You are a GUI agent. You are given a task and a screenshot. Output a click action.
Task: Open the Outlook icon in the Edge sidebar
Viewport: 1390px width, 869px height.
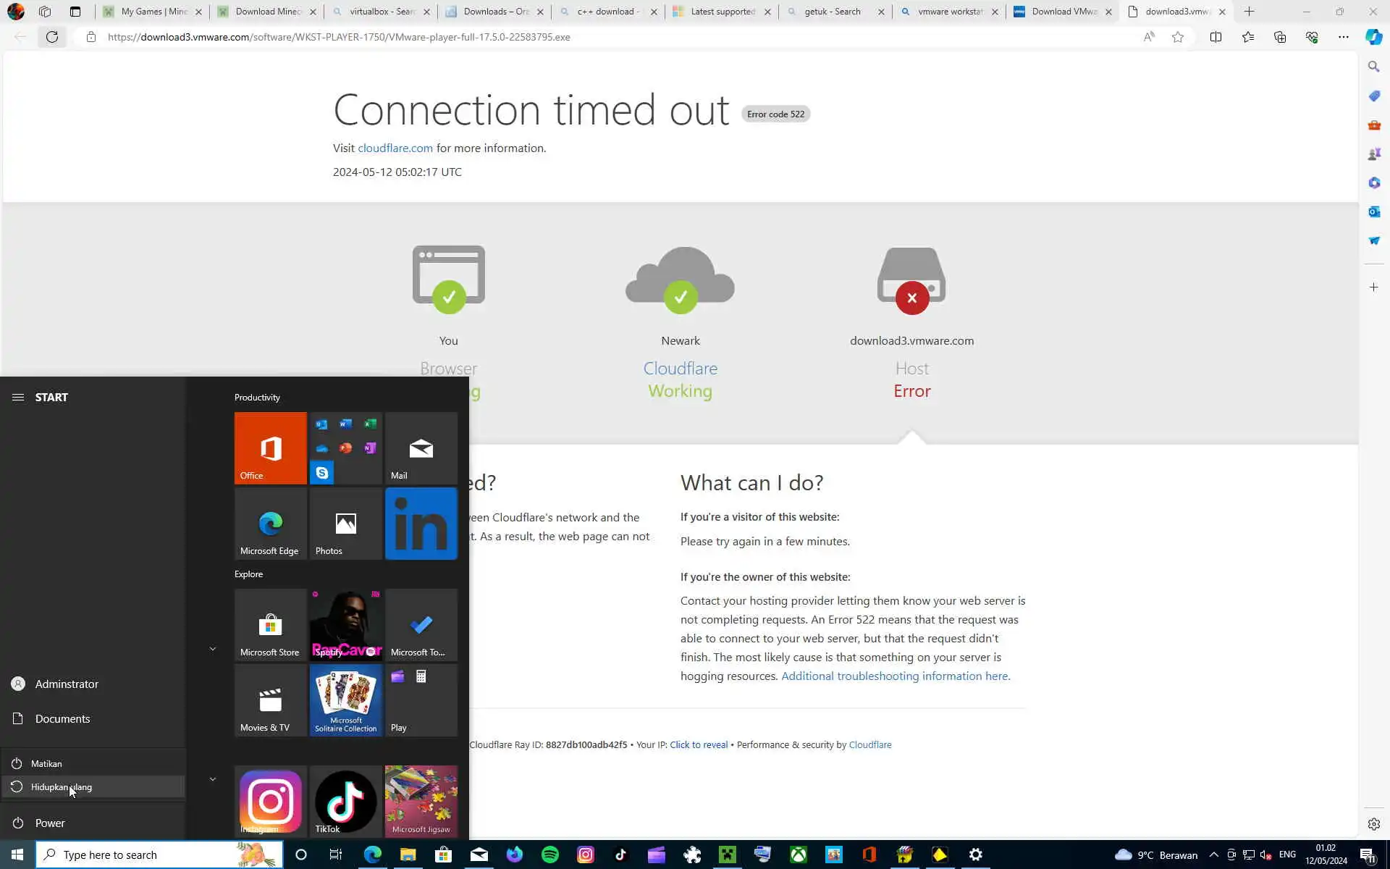tap(1373, 211)
